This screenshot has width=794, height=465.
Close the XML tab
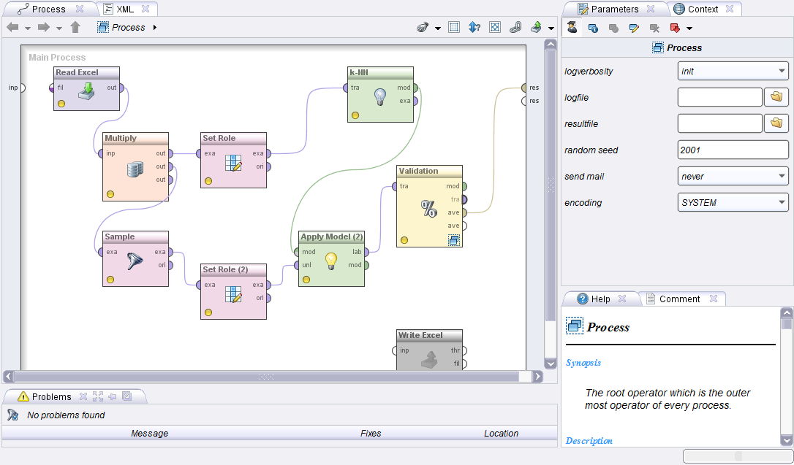click(x=145, y=9)
